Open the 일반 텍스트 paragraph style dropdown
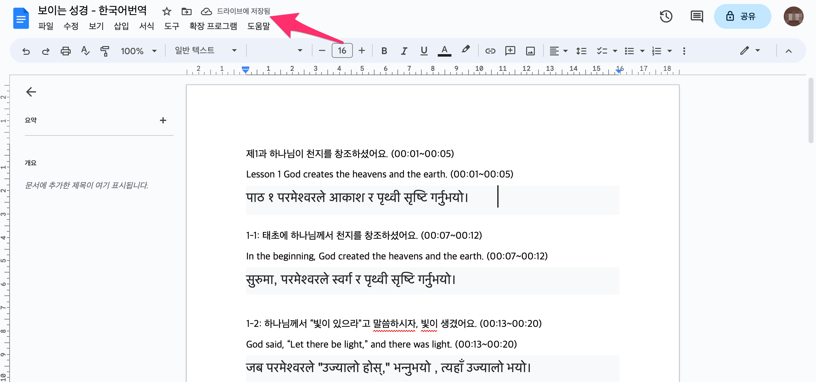 tap(206, 50)
